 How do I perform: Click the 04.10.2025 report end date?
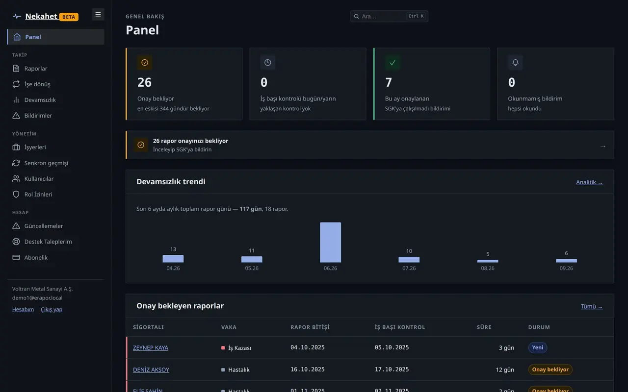[x=308, y=347]
